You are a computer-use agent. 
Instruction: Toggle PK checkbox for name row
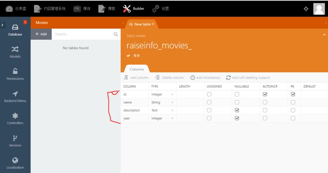pyautogui.click(x=293, y=102)
